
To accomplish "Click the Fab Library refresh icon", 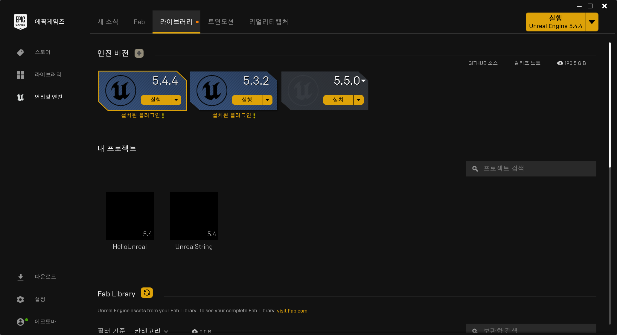I will pyautogui.click(x=147, y=293).
